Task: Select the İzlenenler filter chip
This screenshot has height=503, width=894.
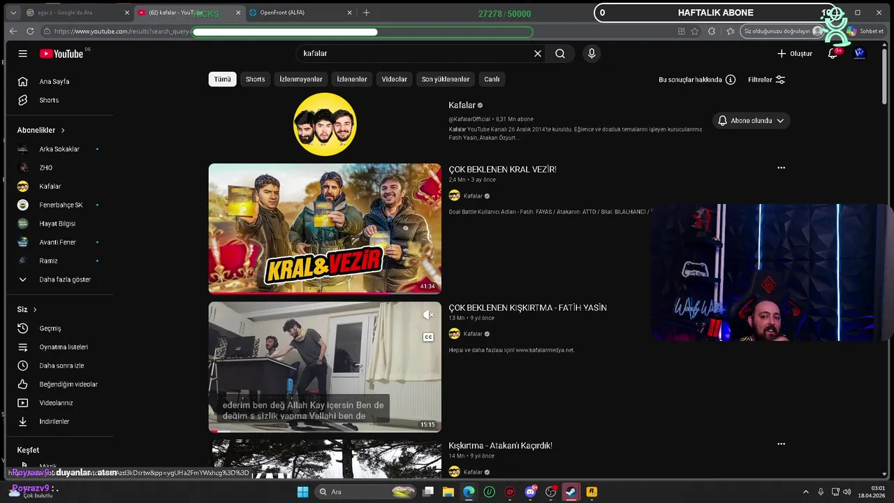Action: [x=352, y=80]
